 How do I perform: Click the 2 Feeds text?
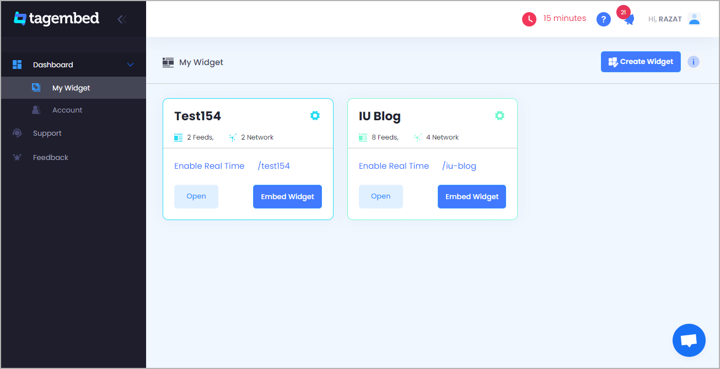(200, 137)
